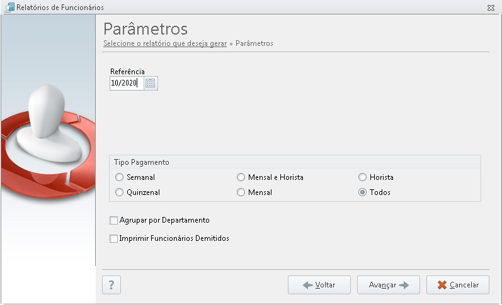The width and height of the screenshot is (502, 305).
Task: Choose the Mensal e Horista option
Action: 241,177
